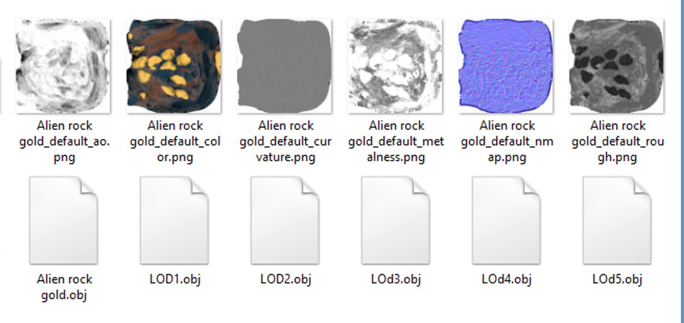Select the metalness map thumbnail
Screen dimensions: 684x323
point(395,66)
